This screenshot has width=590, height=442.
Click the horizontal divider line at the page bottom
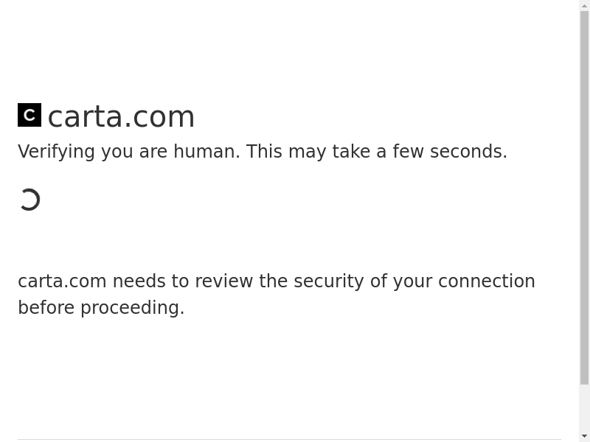289,440
